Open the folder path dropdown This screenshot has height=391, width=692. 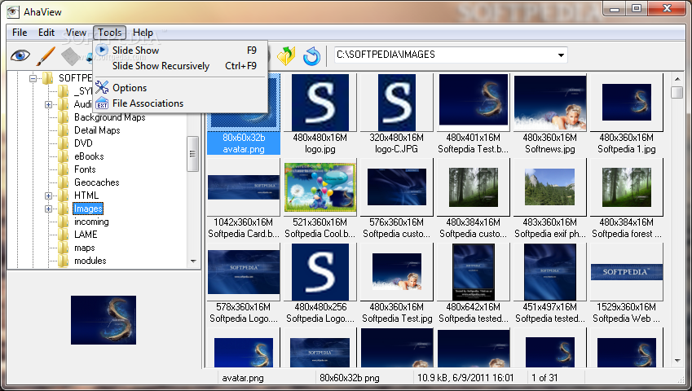pyautogui.click(x=561, y=55)
